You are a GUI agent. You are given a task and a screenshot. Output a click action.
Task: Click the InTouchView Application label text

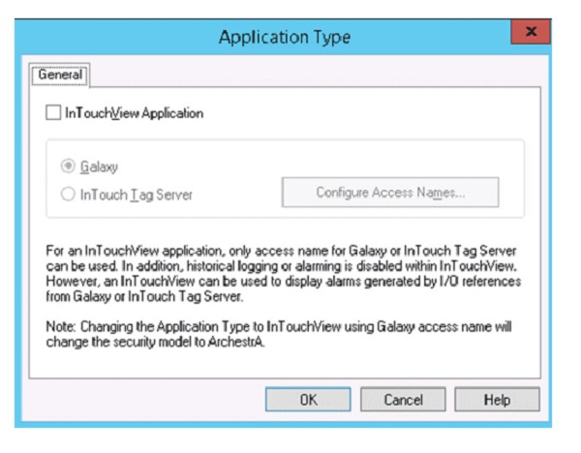134,113
